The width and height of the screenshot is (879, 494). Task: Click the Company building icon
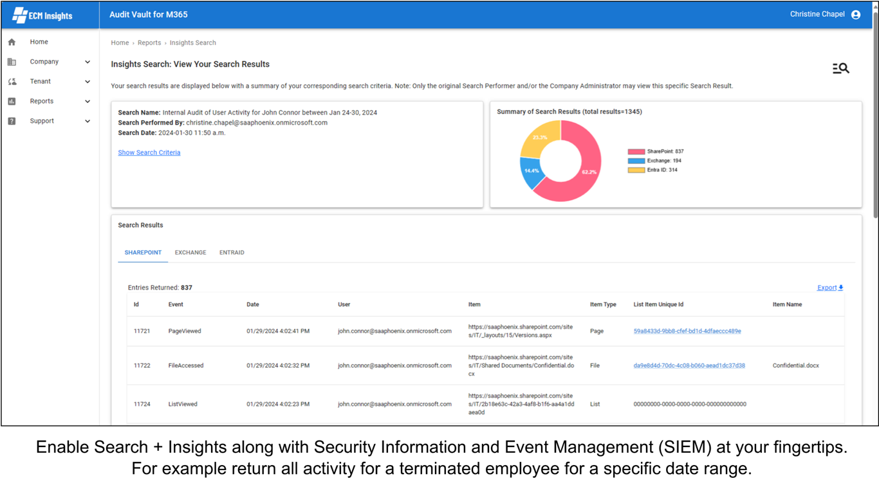12,62
